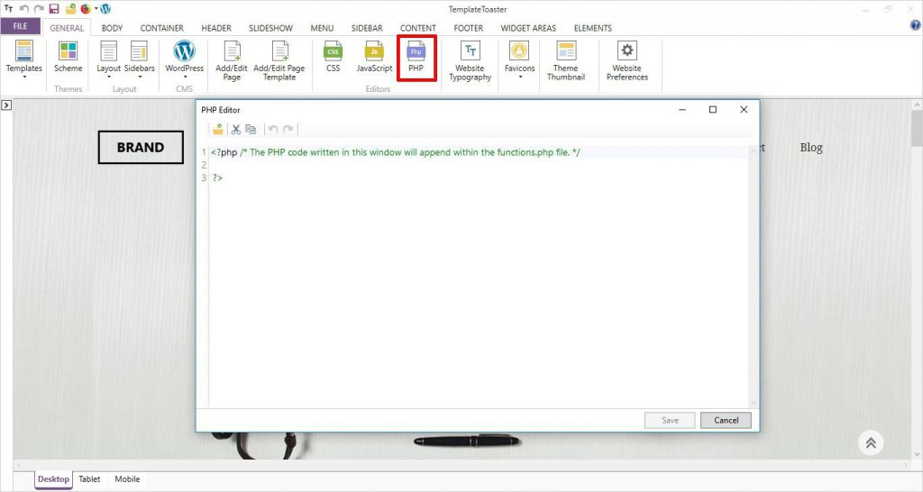923x492 pixels.
Task: Click the PHP Editor vertical scrollbar
Action: point(754,277)
